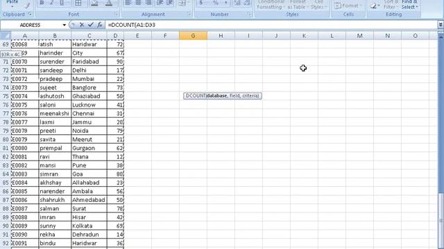
Task: Select column G header
Action: pos(193,35)
